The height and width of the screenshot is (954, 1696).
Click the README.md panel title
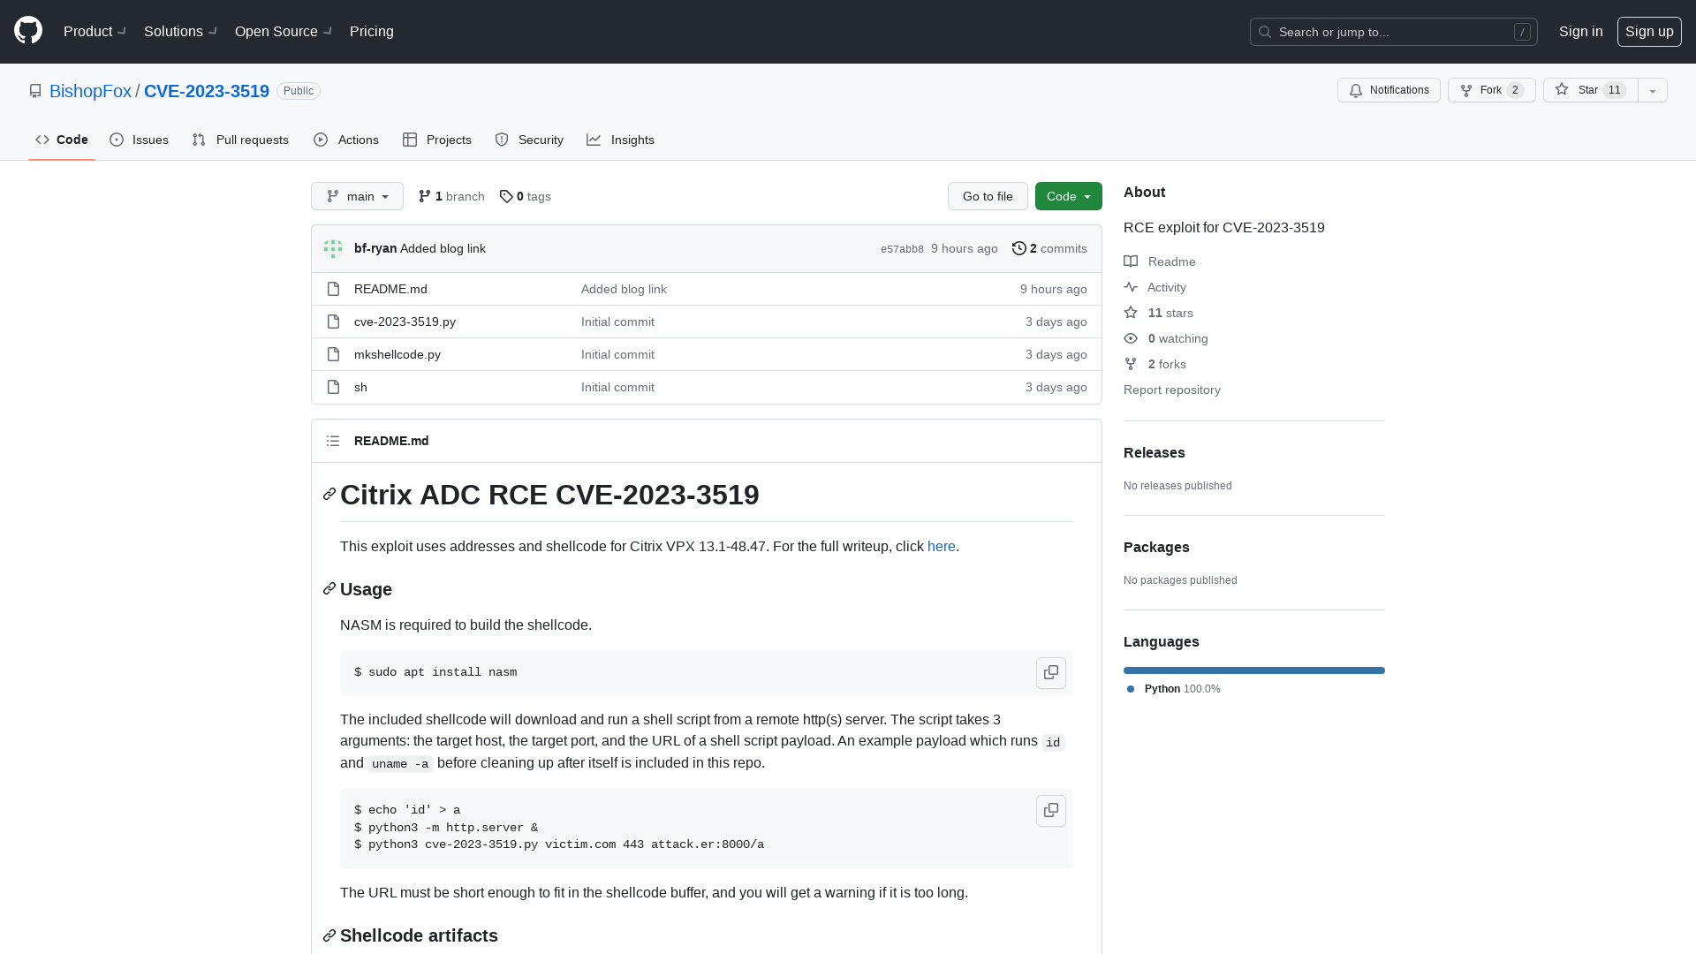[x=391, y=441]
